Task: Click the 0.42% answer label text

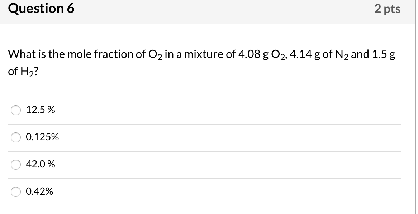Action: click(x=39, y=192)
